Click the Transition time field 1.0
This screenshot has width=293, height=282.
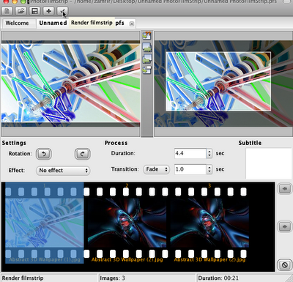coord(190,169)
